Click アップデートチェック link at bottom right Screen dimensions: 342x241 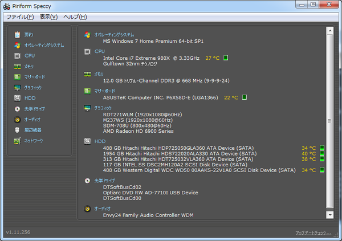pyautogui.click(x=313, y=233)
